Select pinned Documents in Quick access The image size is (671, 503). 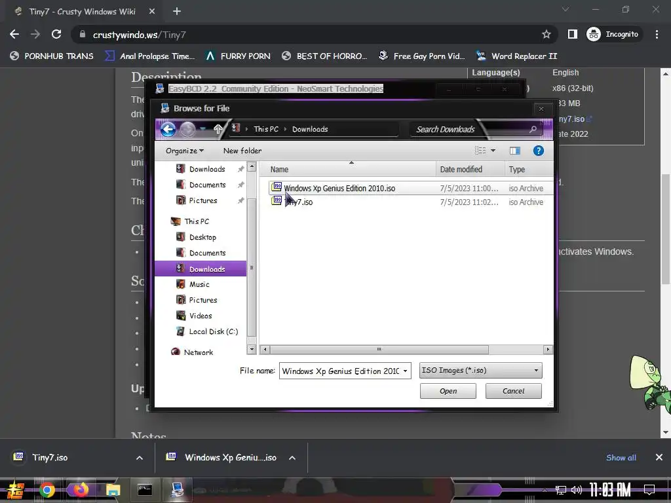[207, 185]
